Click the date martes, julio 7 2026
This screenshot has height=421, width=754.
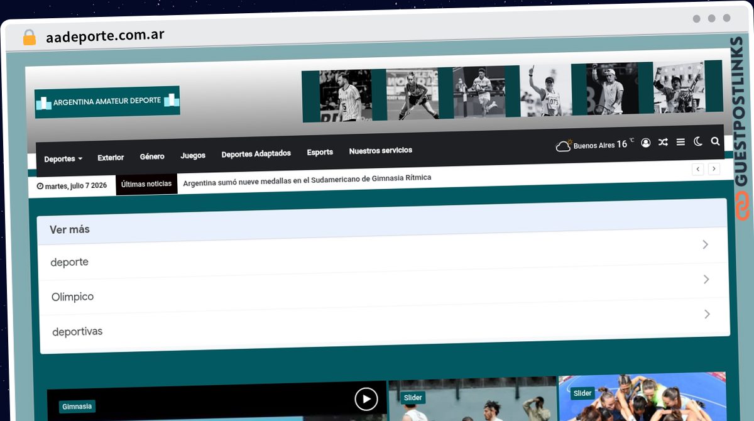pyautogui.click(x=72, y=186)
